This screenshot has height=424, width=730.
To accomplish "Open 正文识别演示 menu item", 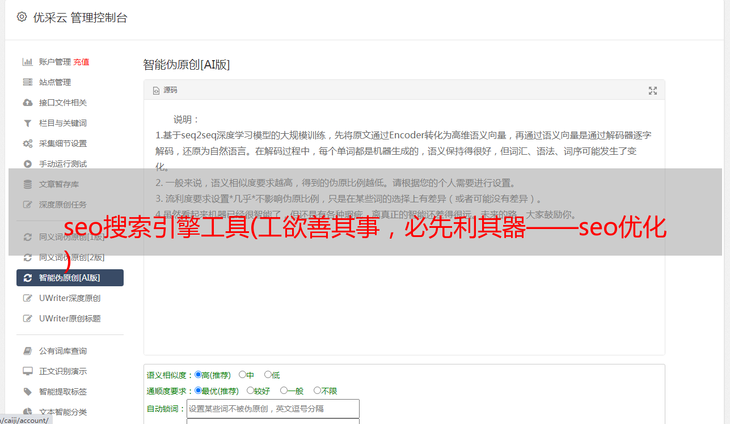I will click(63, 371).
